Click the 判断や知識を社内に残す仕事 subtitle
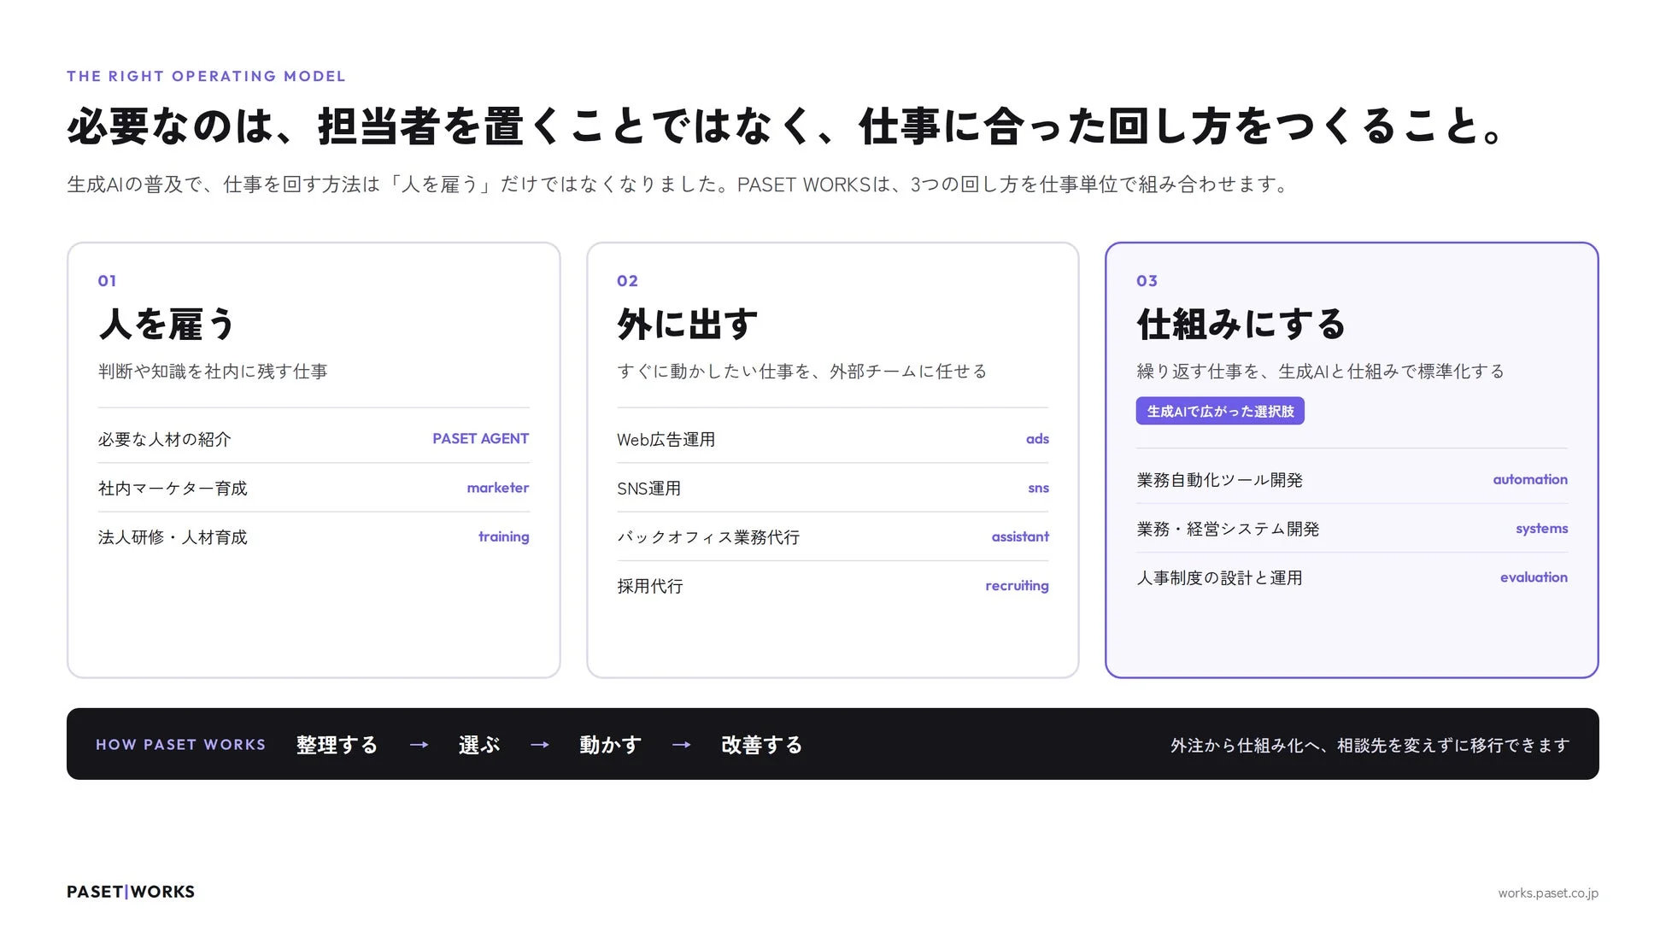Viewport: 1666px width, 937px height. click(x=213, y=372)
